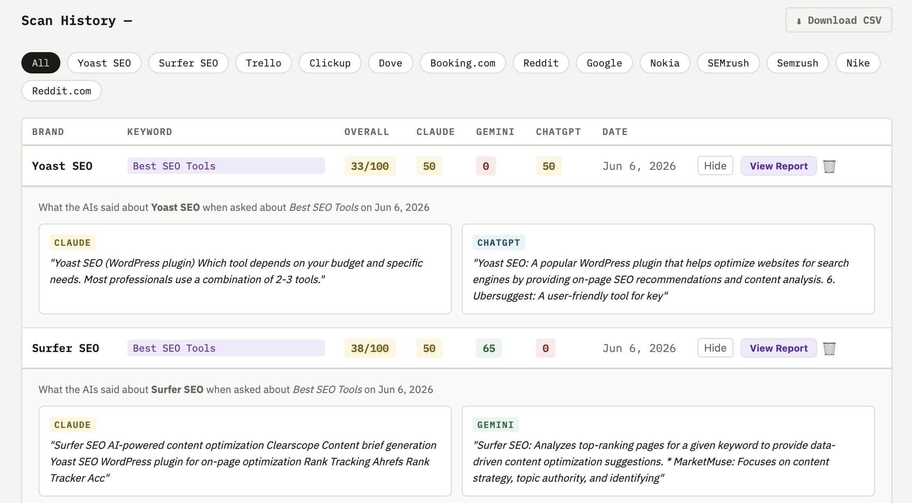912x503 pixels.
Task: Select the SEMrush filter chip
Action: point(728,63)
